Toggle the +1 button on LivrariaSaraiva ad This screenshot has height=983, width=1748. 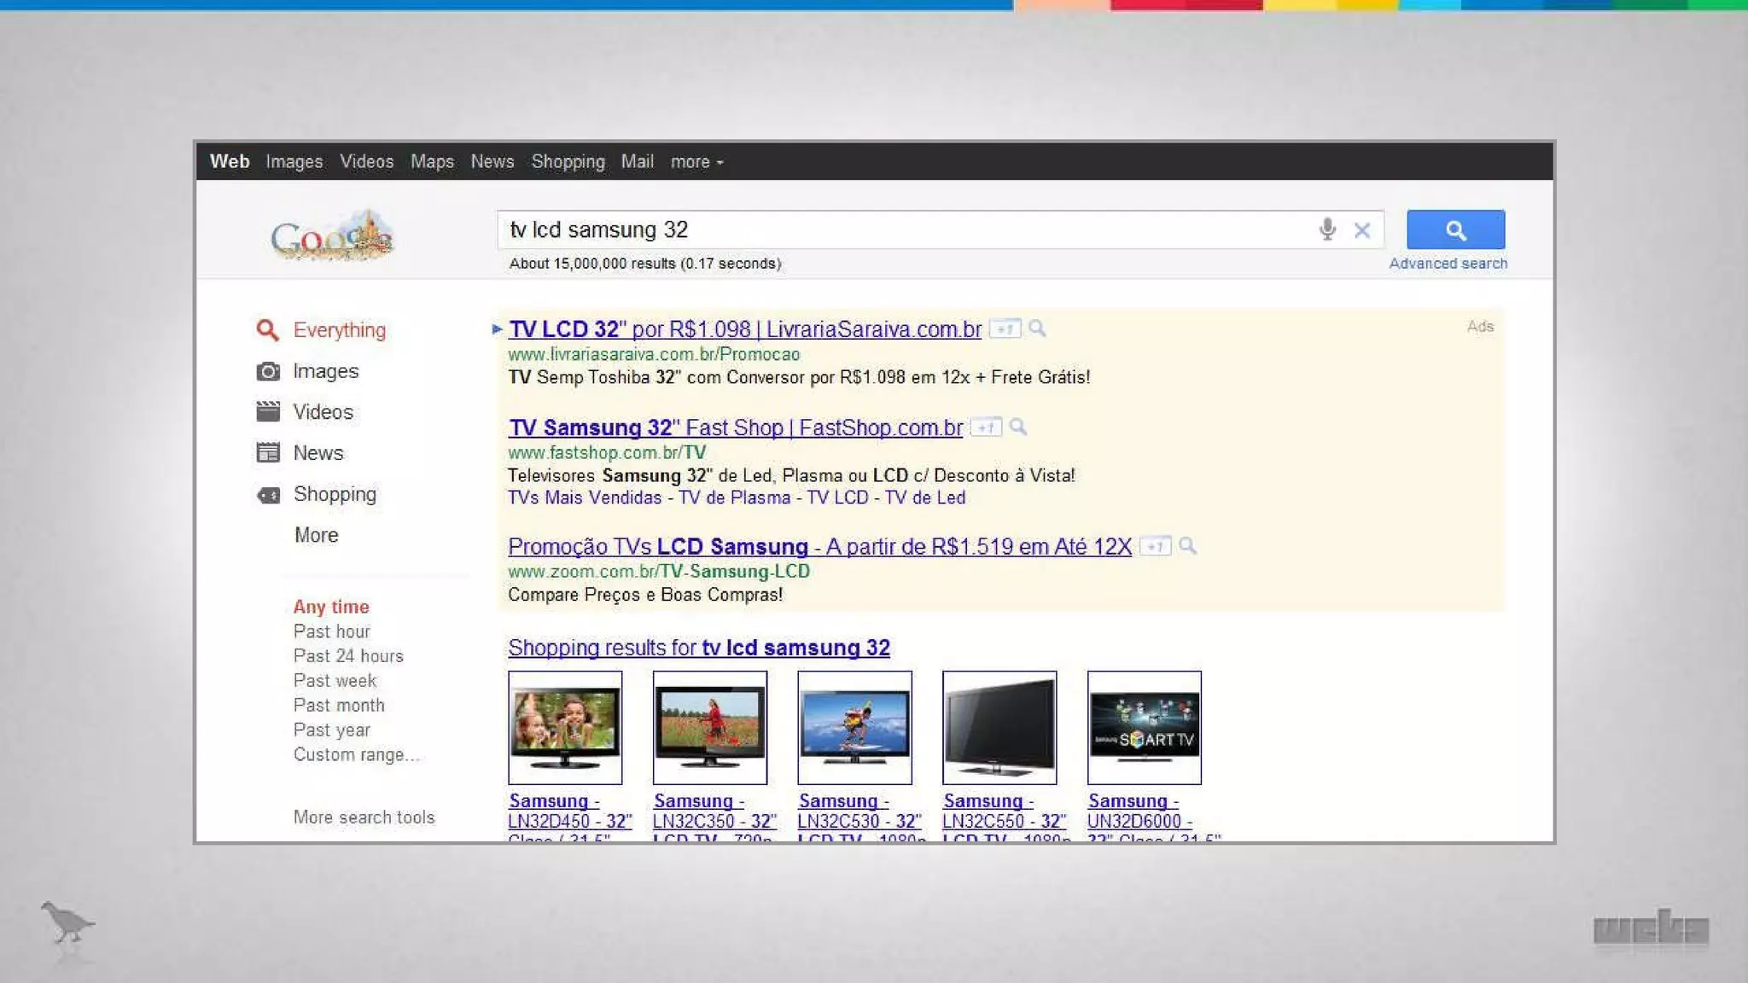(1005, 329)
